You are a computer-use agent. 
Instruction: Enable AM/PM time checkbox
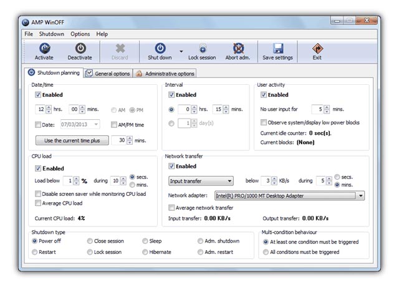[113, 125]
